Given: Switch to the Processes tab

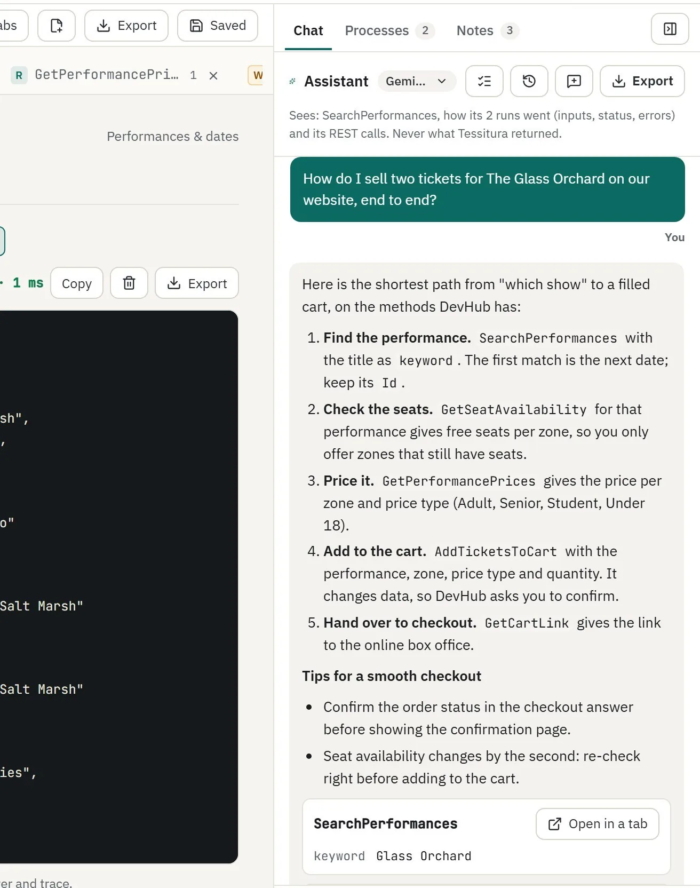Looking at the screenshot, I should pos(390,30).
